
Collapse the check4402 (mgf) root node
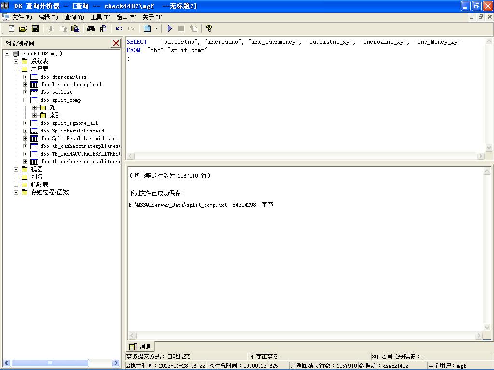[x=7, y=53]
